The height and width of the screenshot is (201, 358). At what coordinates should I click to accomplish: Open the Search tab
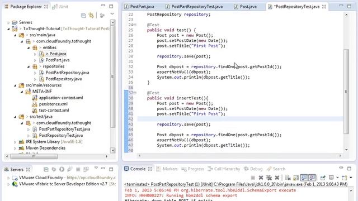coord(276,169)
